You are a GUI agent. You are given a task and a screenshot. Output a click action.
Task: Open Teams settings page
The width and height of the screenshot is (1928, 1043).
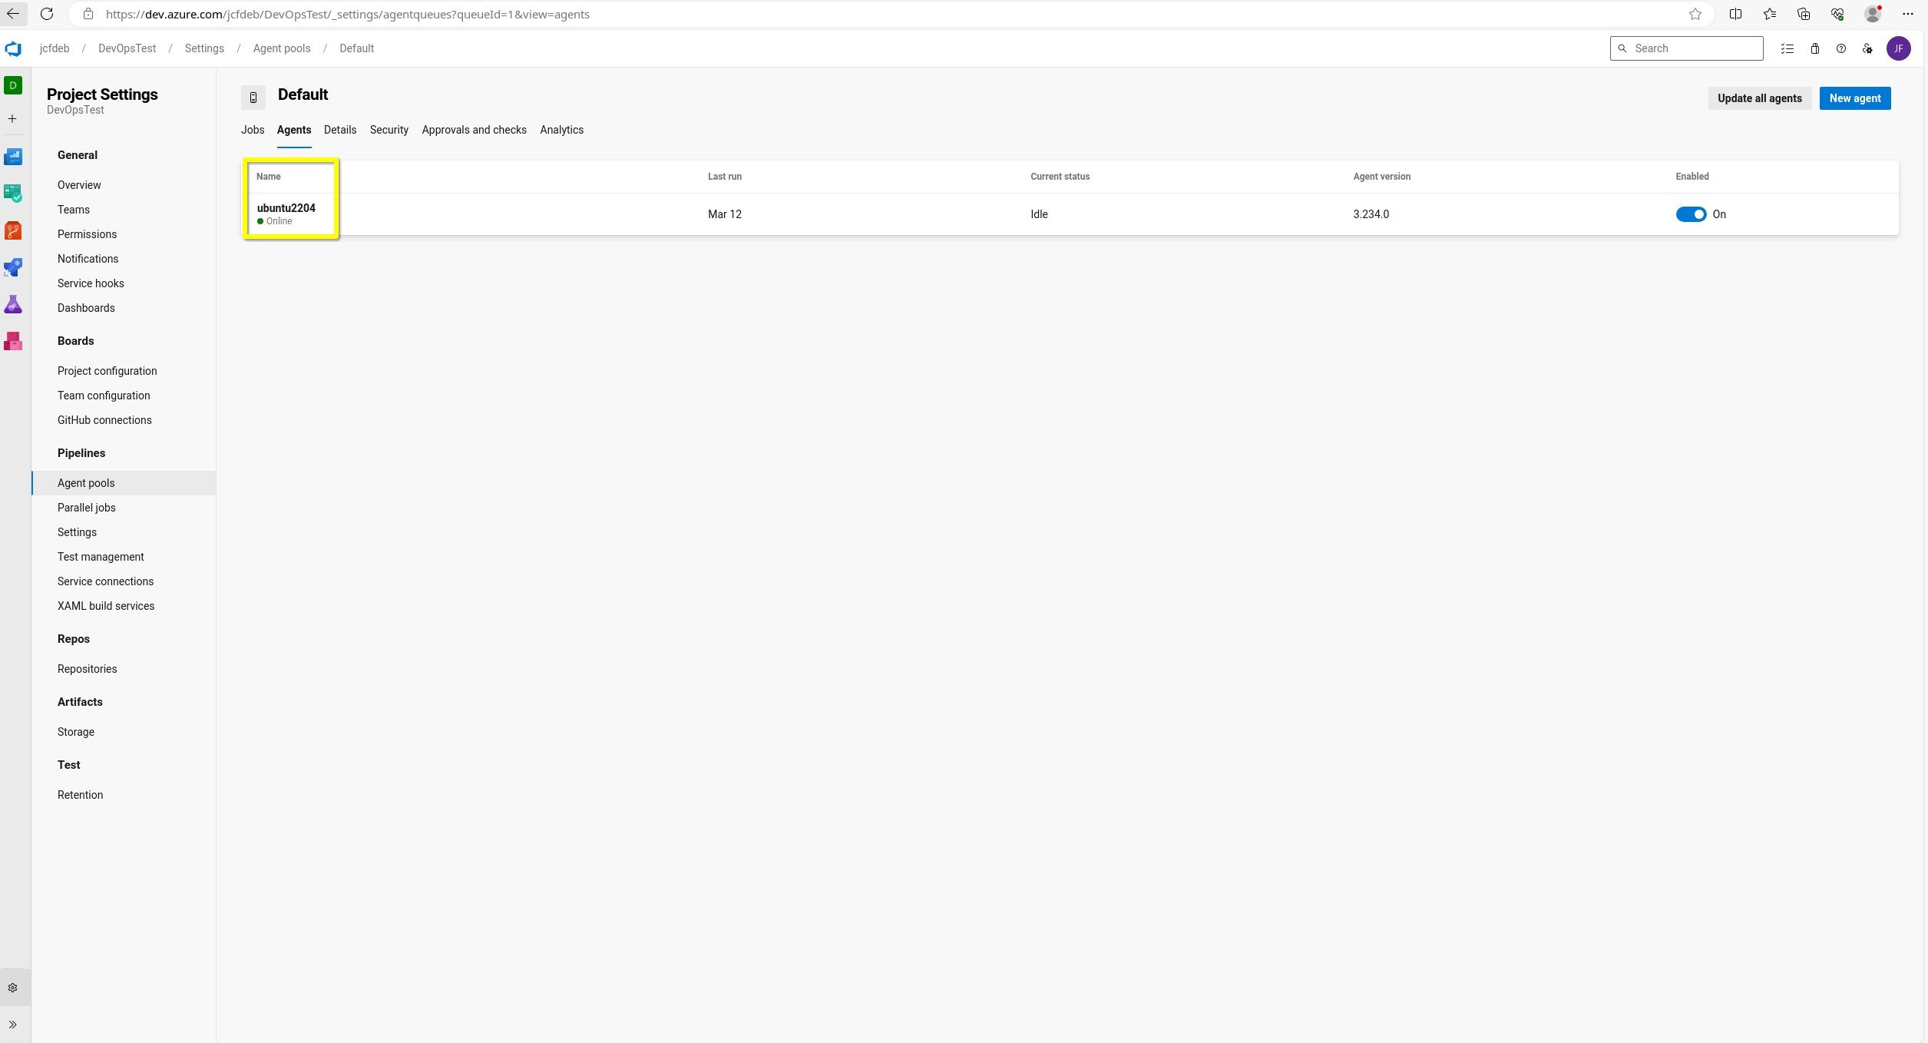(74, 210)
